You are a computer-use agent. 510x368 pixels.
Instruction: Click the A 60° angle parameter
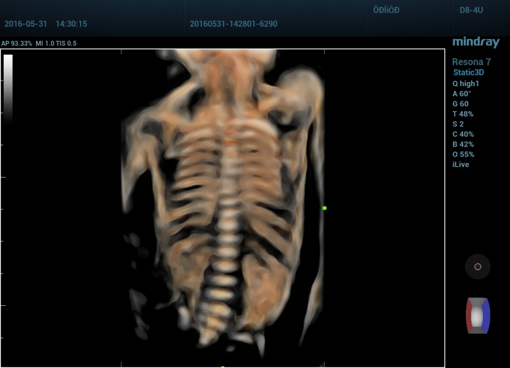(461, 93)
